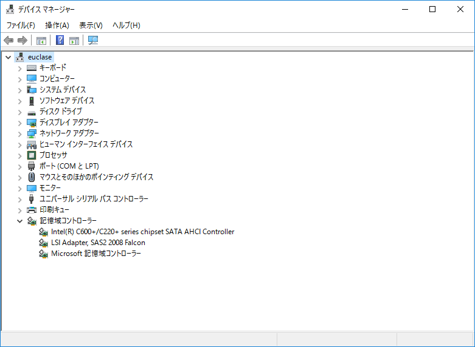Click the Forward arrow in the toolbar
Screen dimensions: 475x347
[x=23, y=41]
